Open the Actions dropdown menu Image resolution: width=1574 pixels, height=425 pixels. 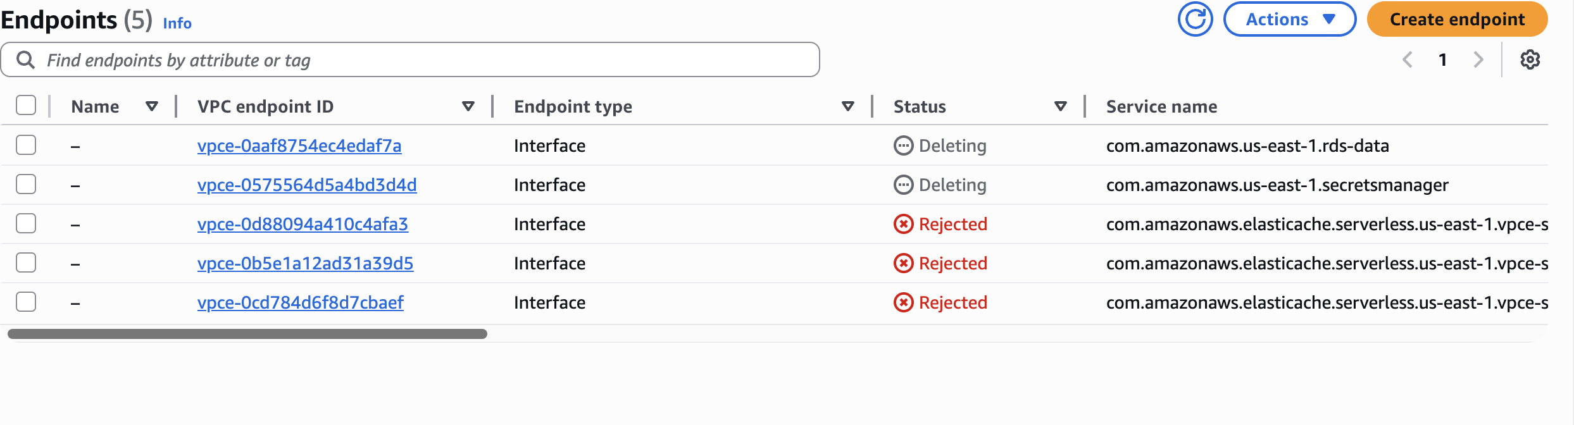[x=1289, y=19]
